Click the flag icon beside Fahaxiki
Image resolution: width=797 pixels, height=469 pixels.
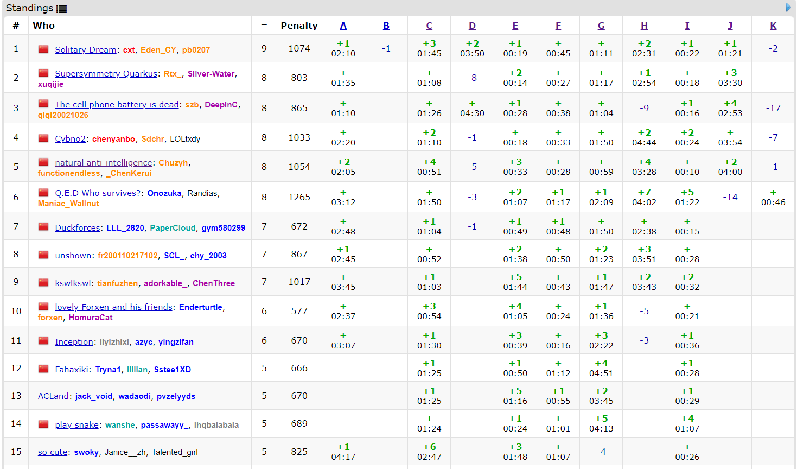pos(43,369)
